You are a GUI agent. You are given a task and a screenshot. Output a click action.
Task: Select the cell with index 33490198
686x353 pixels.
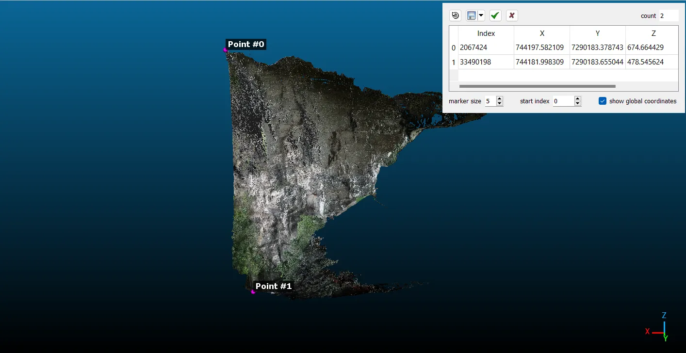point(486,62)
